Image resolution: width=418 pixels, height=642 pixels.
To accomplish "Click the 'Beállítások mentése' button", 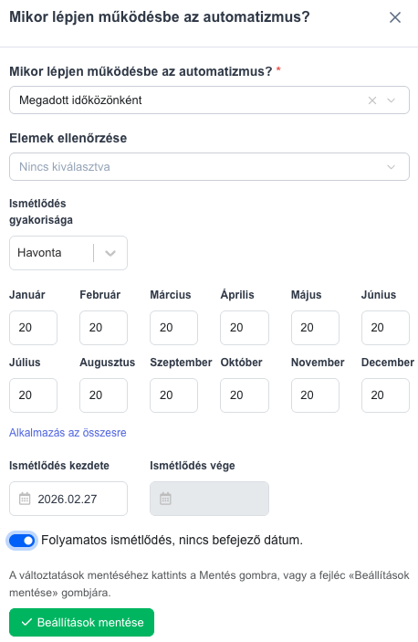I will click(82, 622).
